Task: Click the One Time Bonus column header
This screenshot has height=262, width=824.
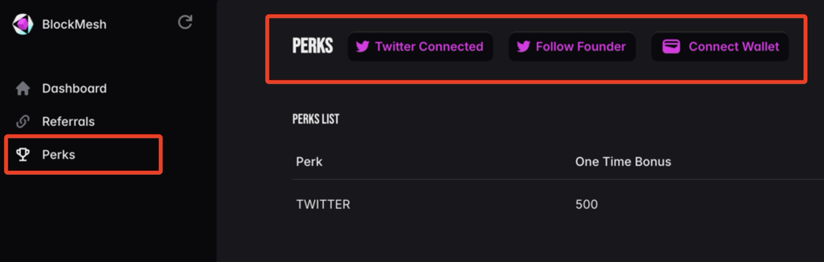Action: [x=623, y=162]
